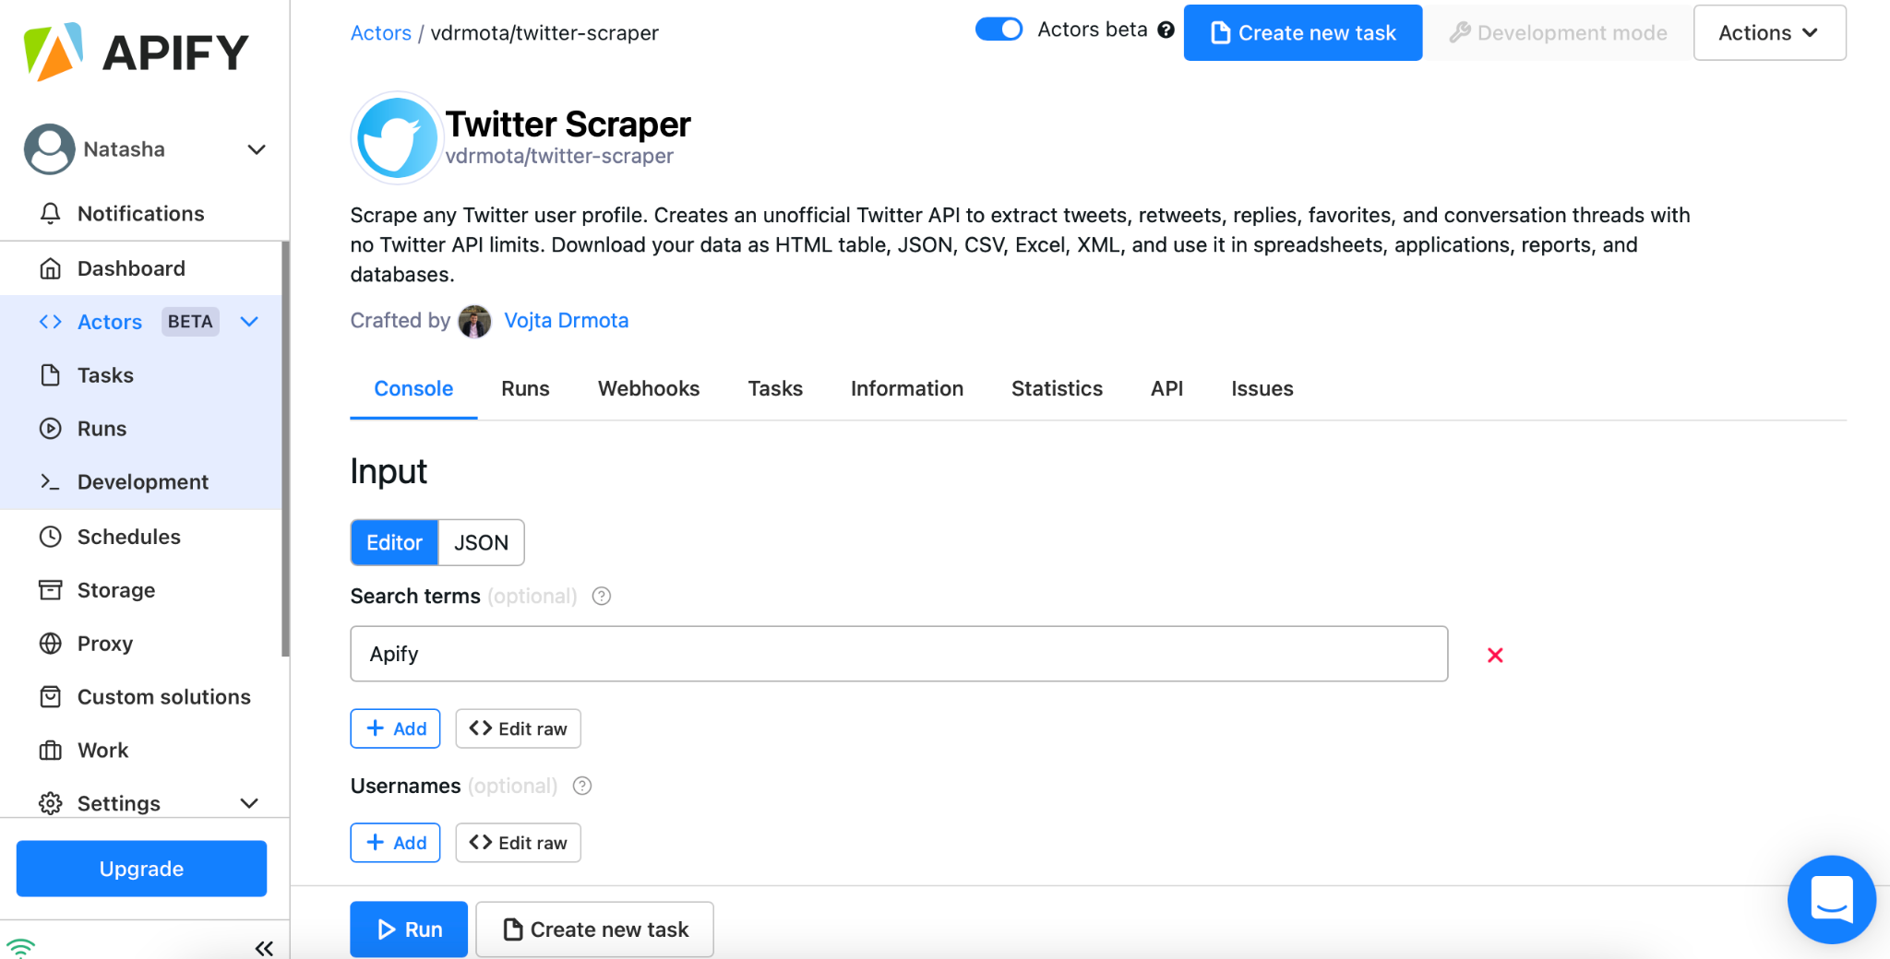Open Vojta Drmota profile link
Viewport: 1890px width, 959px height.
pos(566,321)
